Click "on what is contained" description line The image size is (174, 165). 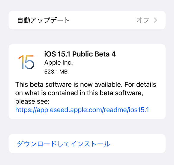[x=47, y=93]
